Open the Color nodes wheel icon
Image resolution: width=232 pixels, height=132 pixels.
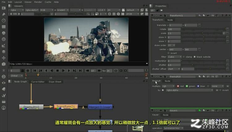tap(4, 33)
